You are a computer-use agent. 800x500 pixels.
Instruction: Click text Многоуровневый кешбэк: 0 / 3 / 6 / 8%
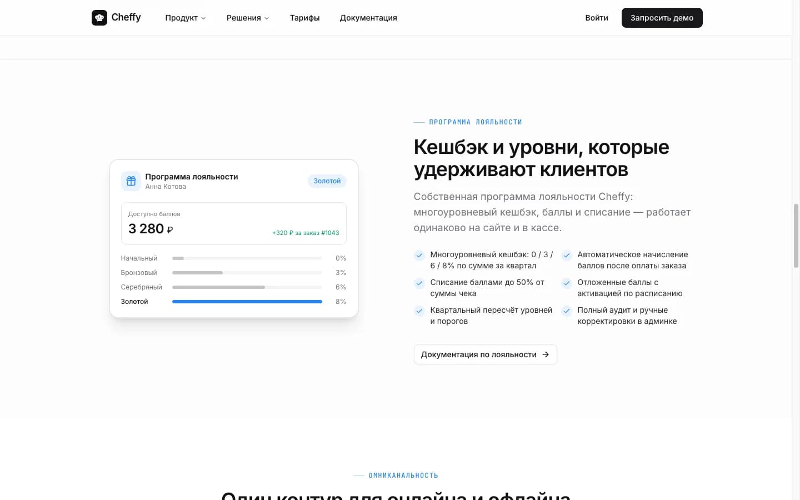click(492, 260)
